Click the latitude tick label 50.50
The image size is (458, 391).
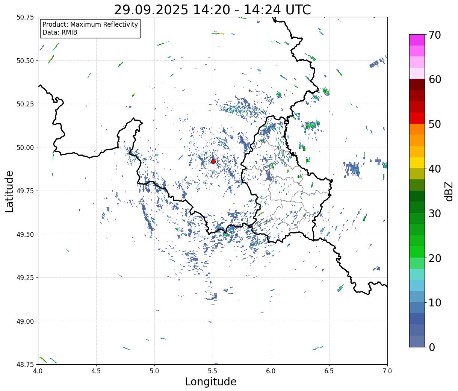(25, 61)
